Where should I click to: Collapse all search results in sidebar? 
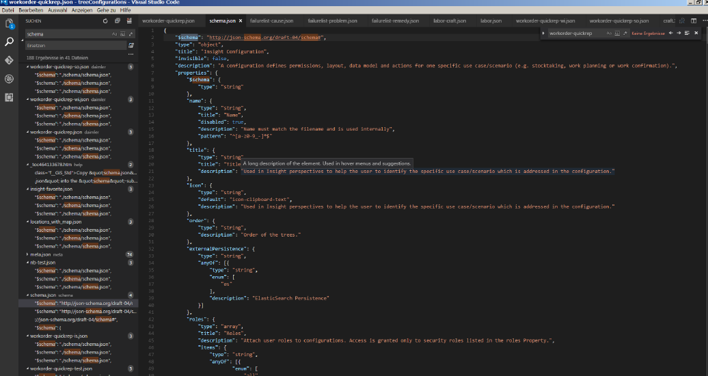pos(118,21)
